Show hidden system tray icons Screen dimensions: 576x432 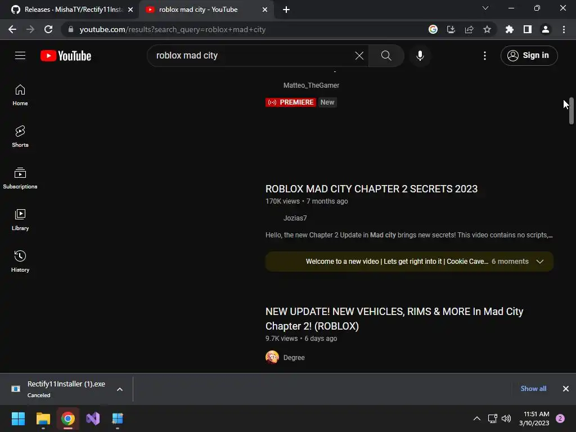[x=477, y=418]
